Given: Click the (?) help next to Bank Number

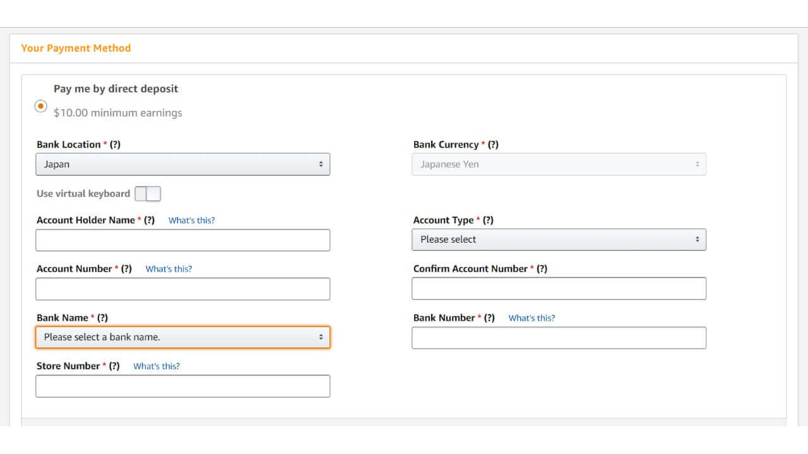Looking at the screenshot, I should 489,318.
